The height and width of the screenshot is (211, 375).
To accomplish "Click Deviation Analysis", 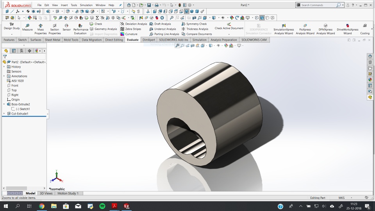I will click(x=134, y=24).
